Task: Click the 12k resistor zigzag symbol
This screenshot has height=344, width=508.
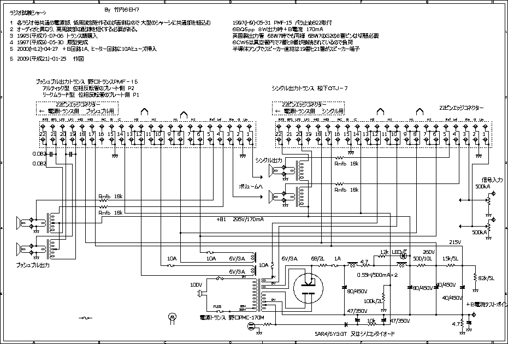Action: [x=382, y=256]
